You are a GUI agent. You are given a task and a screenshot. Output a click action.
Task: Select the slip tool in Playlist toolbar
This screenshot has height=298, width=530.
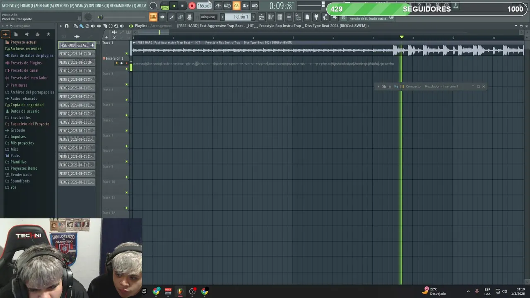(x=99, y=26)
